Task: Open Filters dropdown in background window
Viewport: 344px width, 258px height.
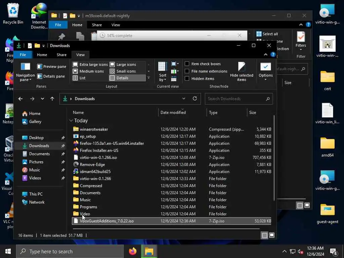Action: coord(301,41)
